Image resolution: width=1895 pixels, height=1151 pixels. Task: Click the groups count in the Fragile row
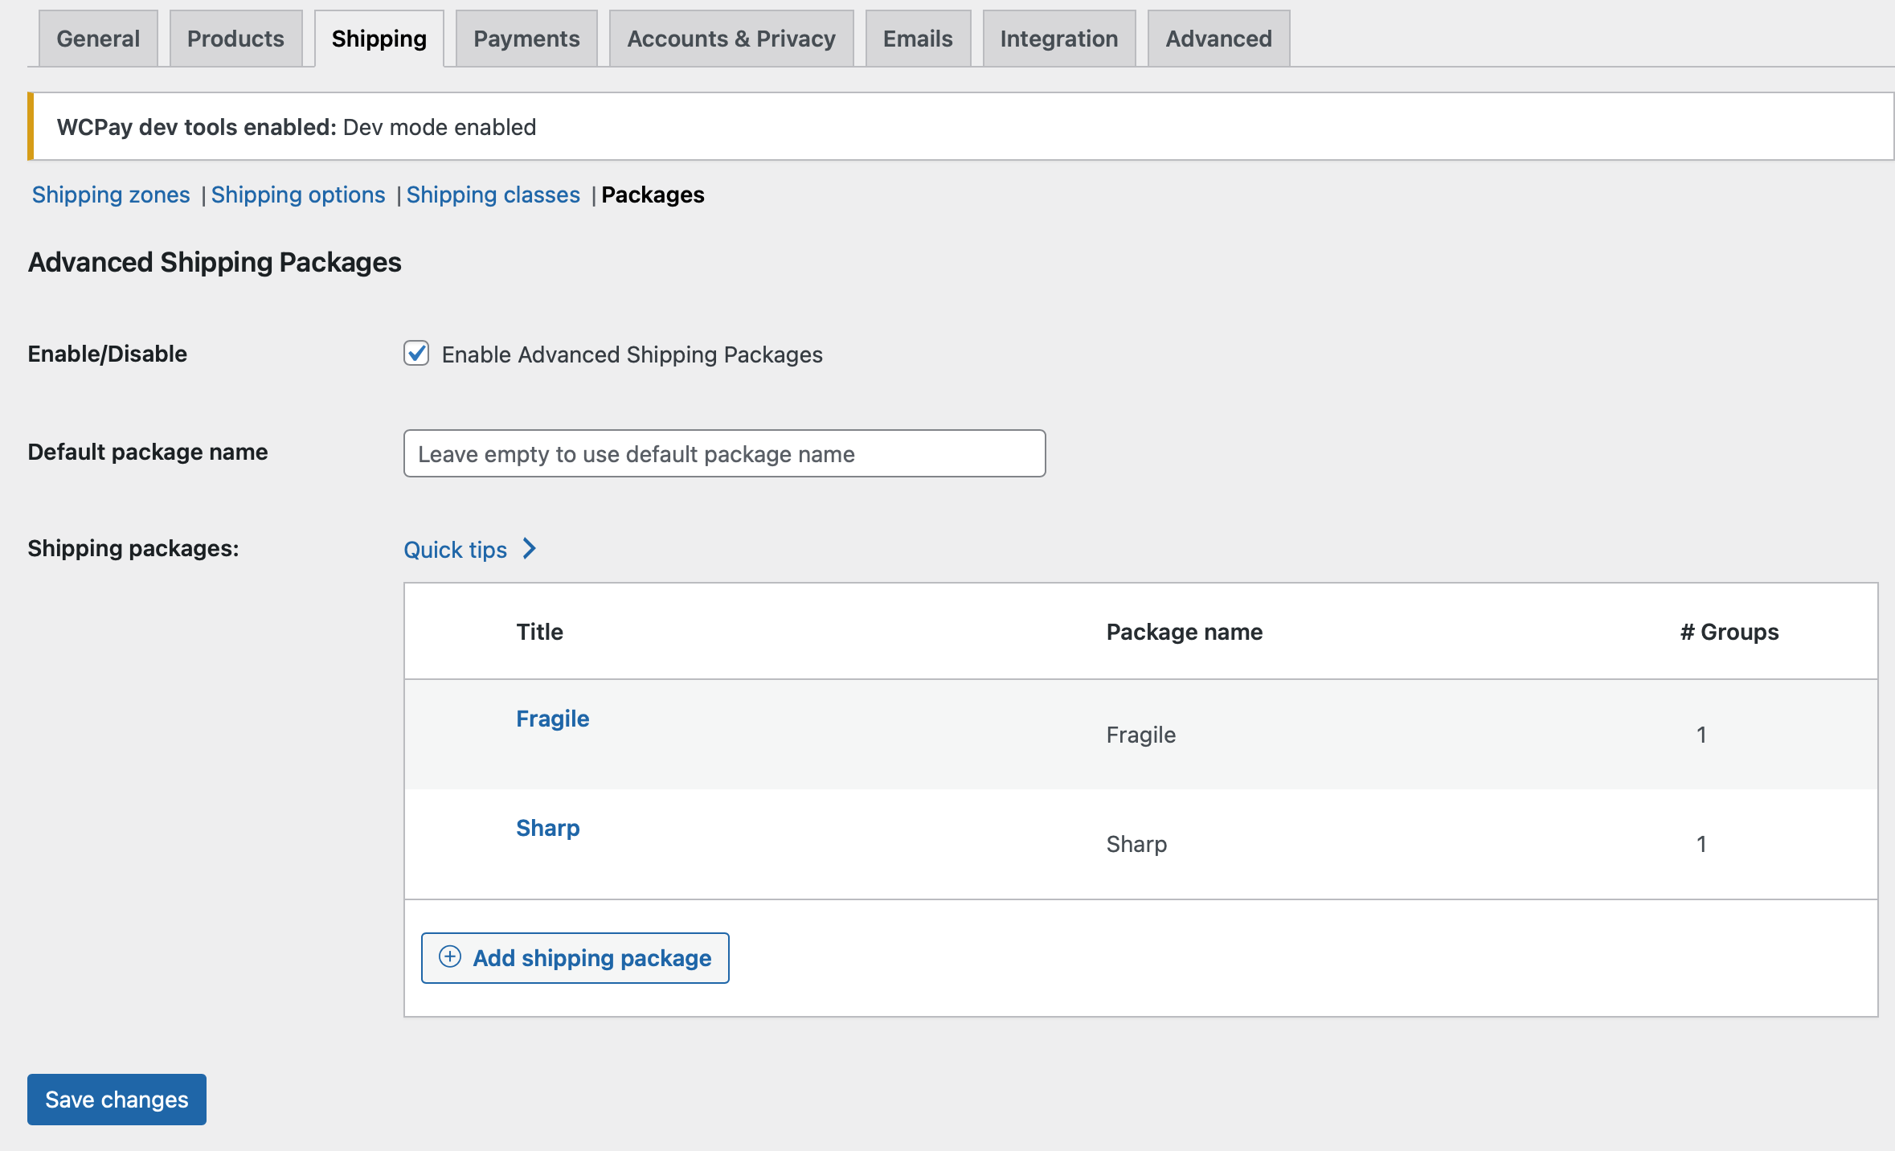[1701, 735]
